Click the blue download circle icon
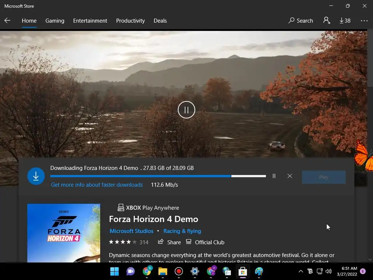Viewport: 373px width, 280px height. point(36,176)
